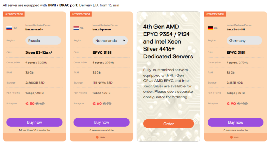
Task: Click the Russian flag icon
Action: [9, 28]
